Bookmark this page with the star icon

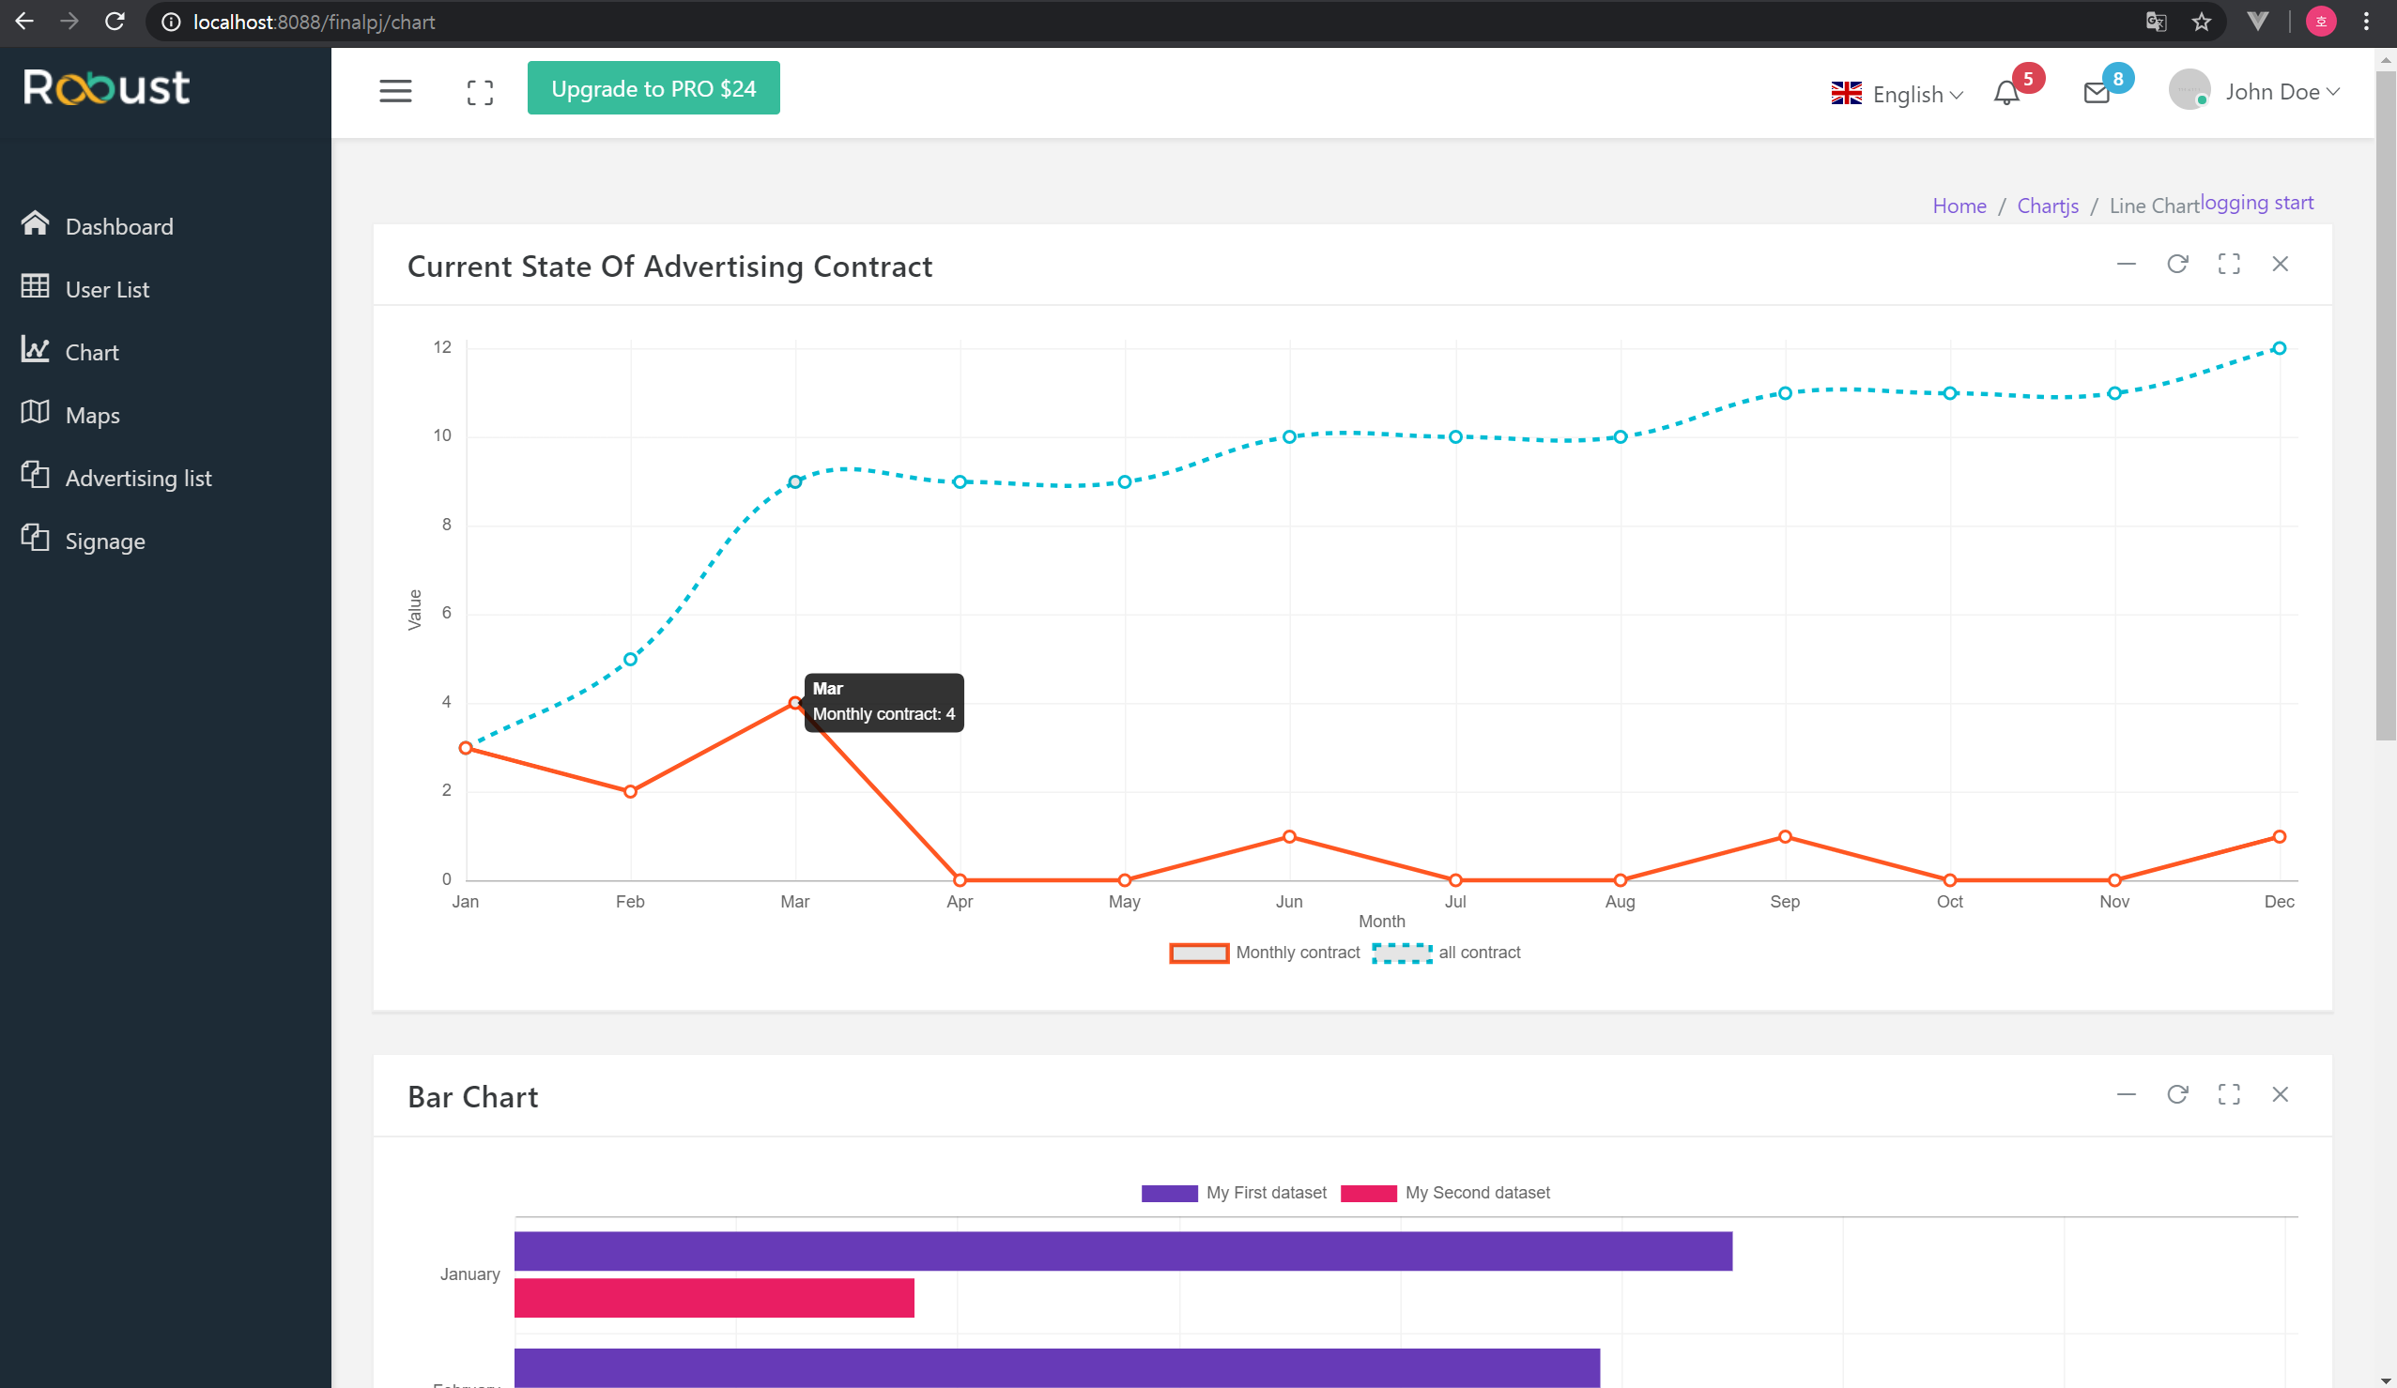2201,22
